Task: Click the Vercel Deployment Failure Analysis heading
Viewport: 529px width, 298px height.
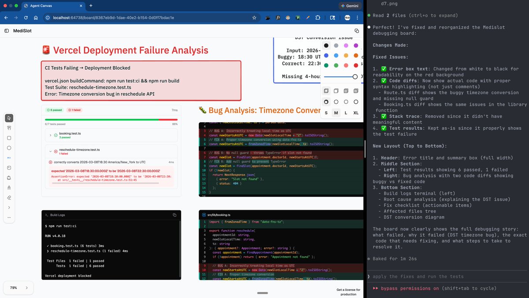Action: 131,49
